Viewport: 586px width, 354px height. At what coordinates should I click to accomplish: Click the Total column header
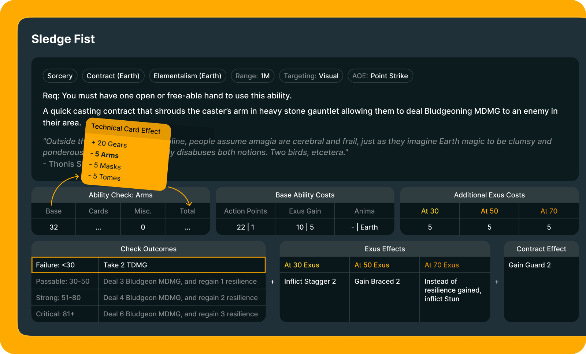point(188,211)
